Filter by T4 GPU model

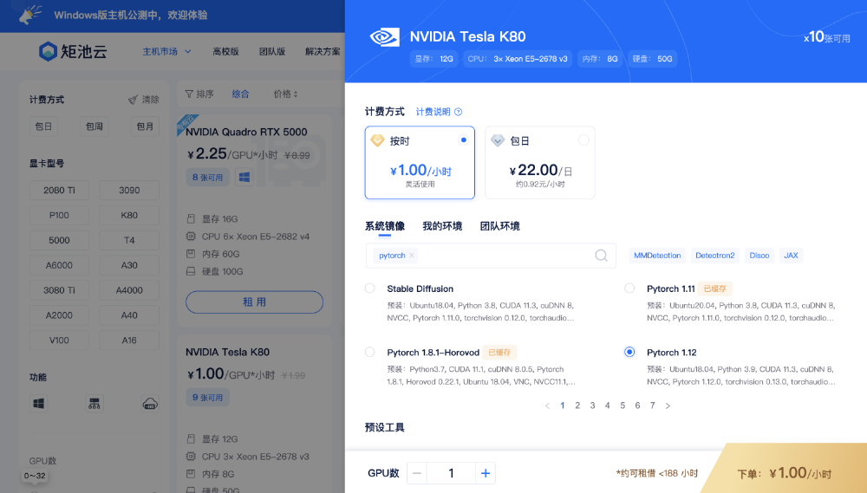[129, 240]
